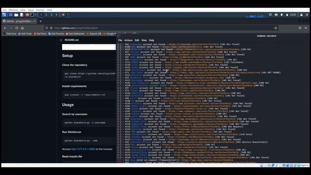Open the terminal View menu

144,40
